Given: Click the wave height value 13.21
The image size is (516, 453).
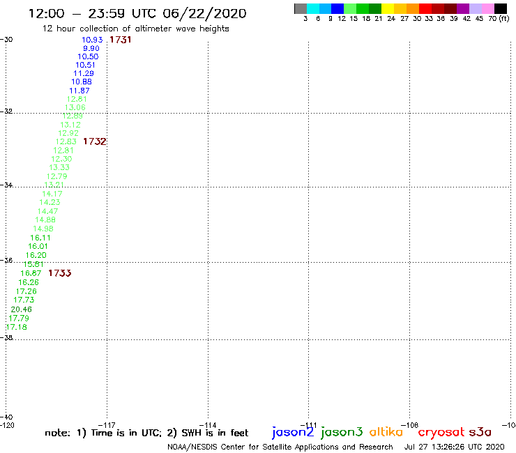Looking at the screenshot, I should (54, 185).
